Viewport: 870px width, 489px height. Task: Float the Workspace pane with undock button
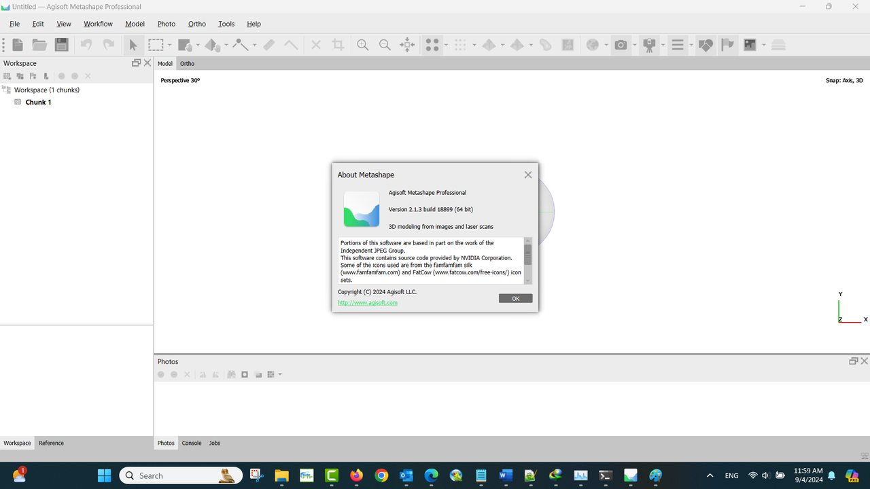(x=136, y=62)
